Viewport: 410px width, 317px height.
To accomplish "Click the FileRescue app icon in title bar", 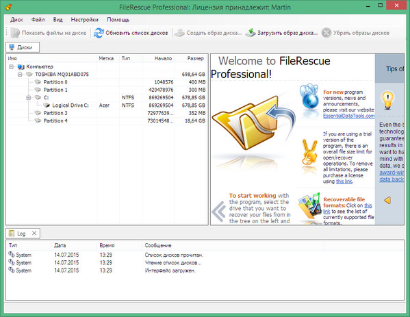I will (9, 7).
